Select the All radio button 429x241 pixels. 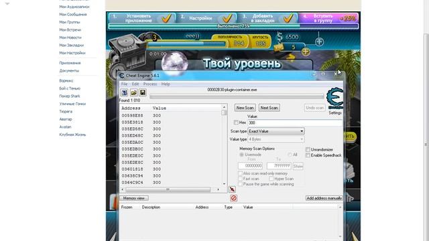[x=290, y=155]
